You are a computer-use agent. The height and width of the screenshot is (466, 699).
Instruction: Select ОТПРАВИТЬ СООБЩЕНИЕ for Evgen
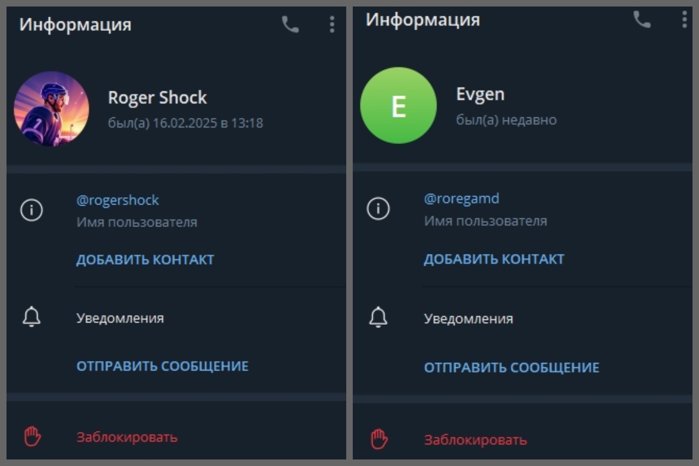click(512, 368)
